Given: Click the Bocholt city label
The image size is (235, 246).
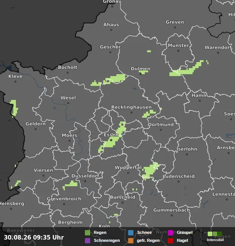Looking at the screenshot, I should [67, 67].
